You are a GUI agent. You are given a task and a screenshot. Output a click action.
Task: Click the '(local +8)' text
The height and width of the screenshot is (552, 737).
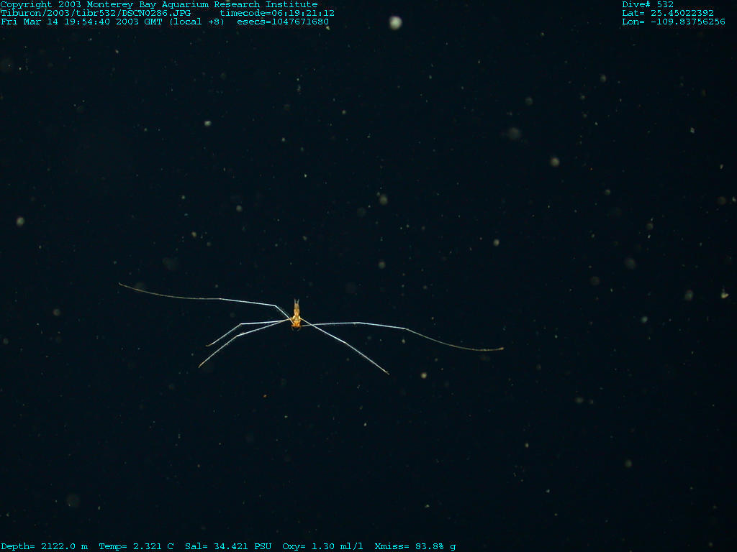pos(197,22)
